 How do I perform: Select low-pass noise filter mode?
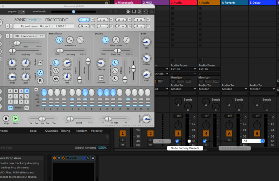pyautogui.click(x=105, y=40)
